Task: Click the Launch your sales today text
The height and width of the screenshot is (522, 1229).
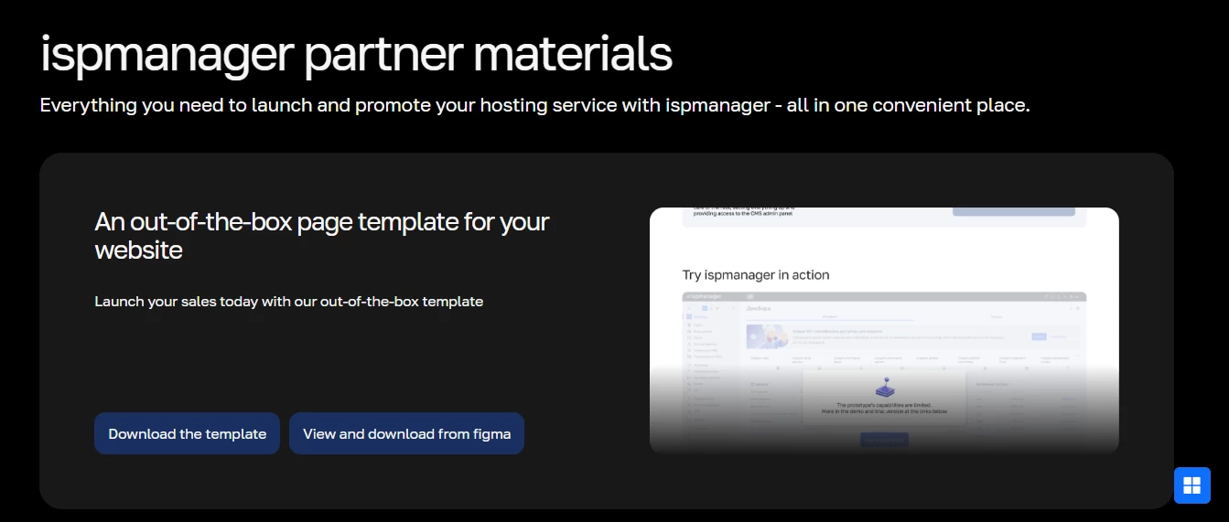Action: click(289, 301)
